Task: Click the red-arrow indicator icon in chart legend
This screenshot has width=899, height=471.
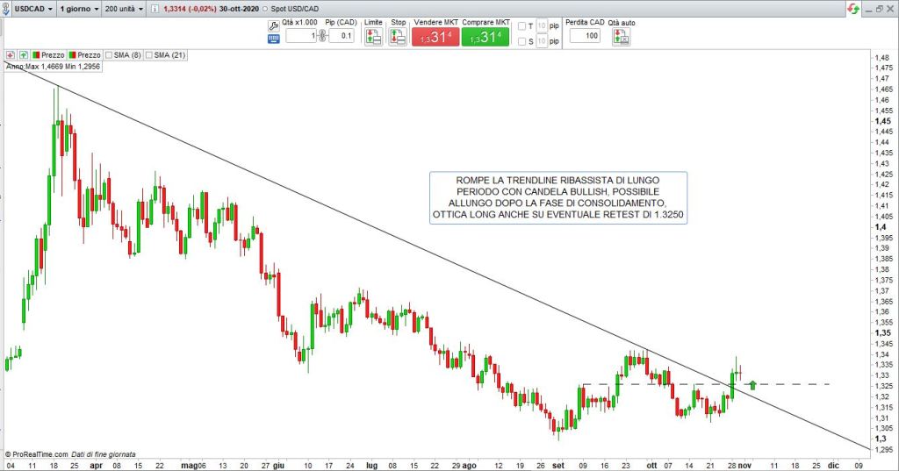Action: [11, 55]
